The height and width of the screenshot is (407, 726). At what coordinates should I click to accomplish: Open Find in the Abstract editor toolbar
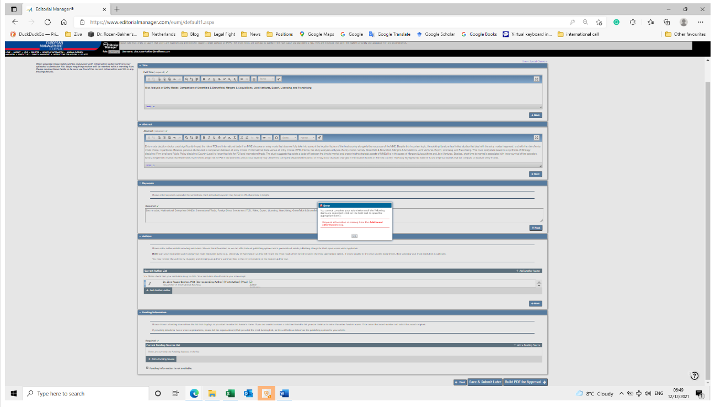pyautogui.click(x=186, y=138)
